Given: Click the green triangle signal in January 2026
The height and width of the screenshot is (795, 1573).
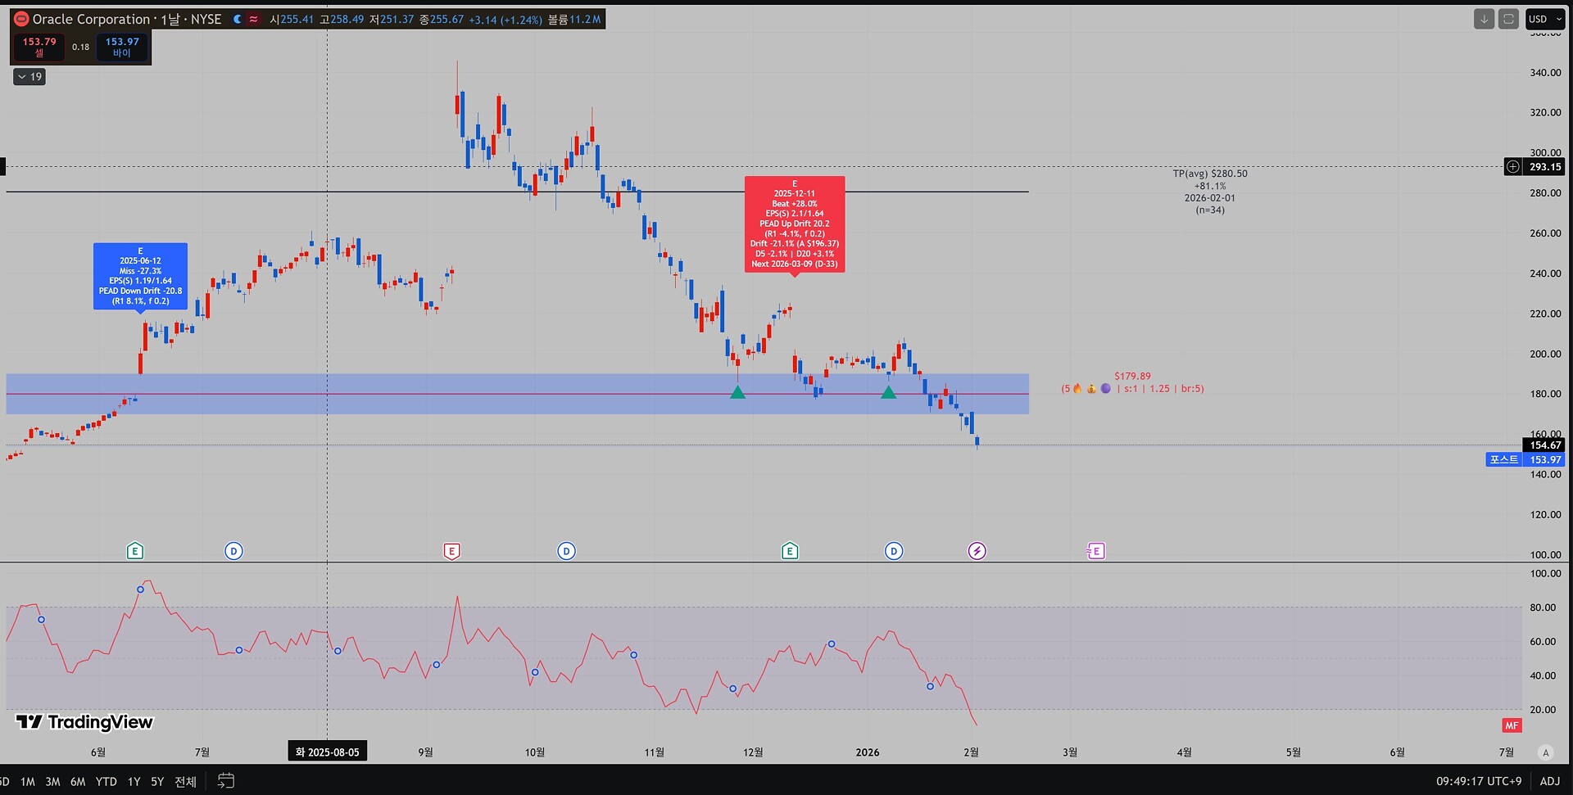Looking at the screenshot, I should click(888, 393).
